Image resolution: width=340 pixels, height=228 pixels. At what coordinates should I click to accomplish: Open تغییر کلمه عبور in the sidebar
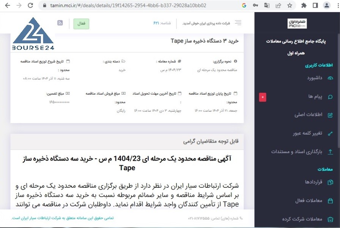click(x=307, y=133)
